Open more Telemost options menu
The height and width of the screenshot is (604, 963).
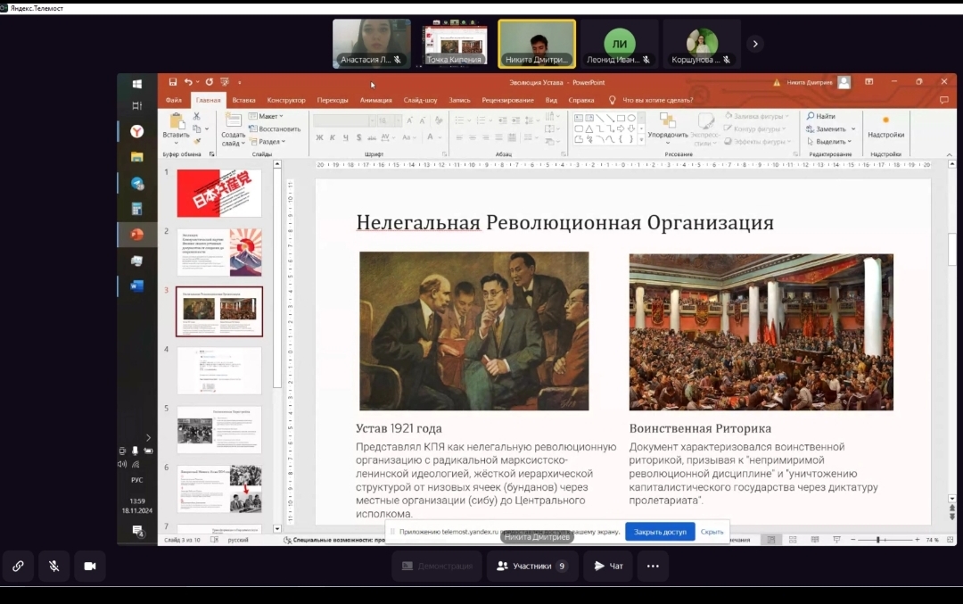click(x=653, y=566)
